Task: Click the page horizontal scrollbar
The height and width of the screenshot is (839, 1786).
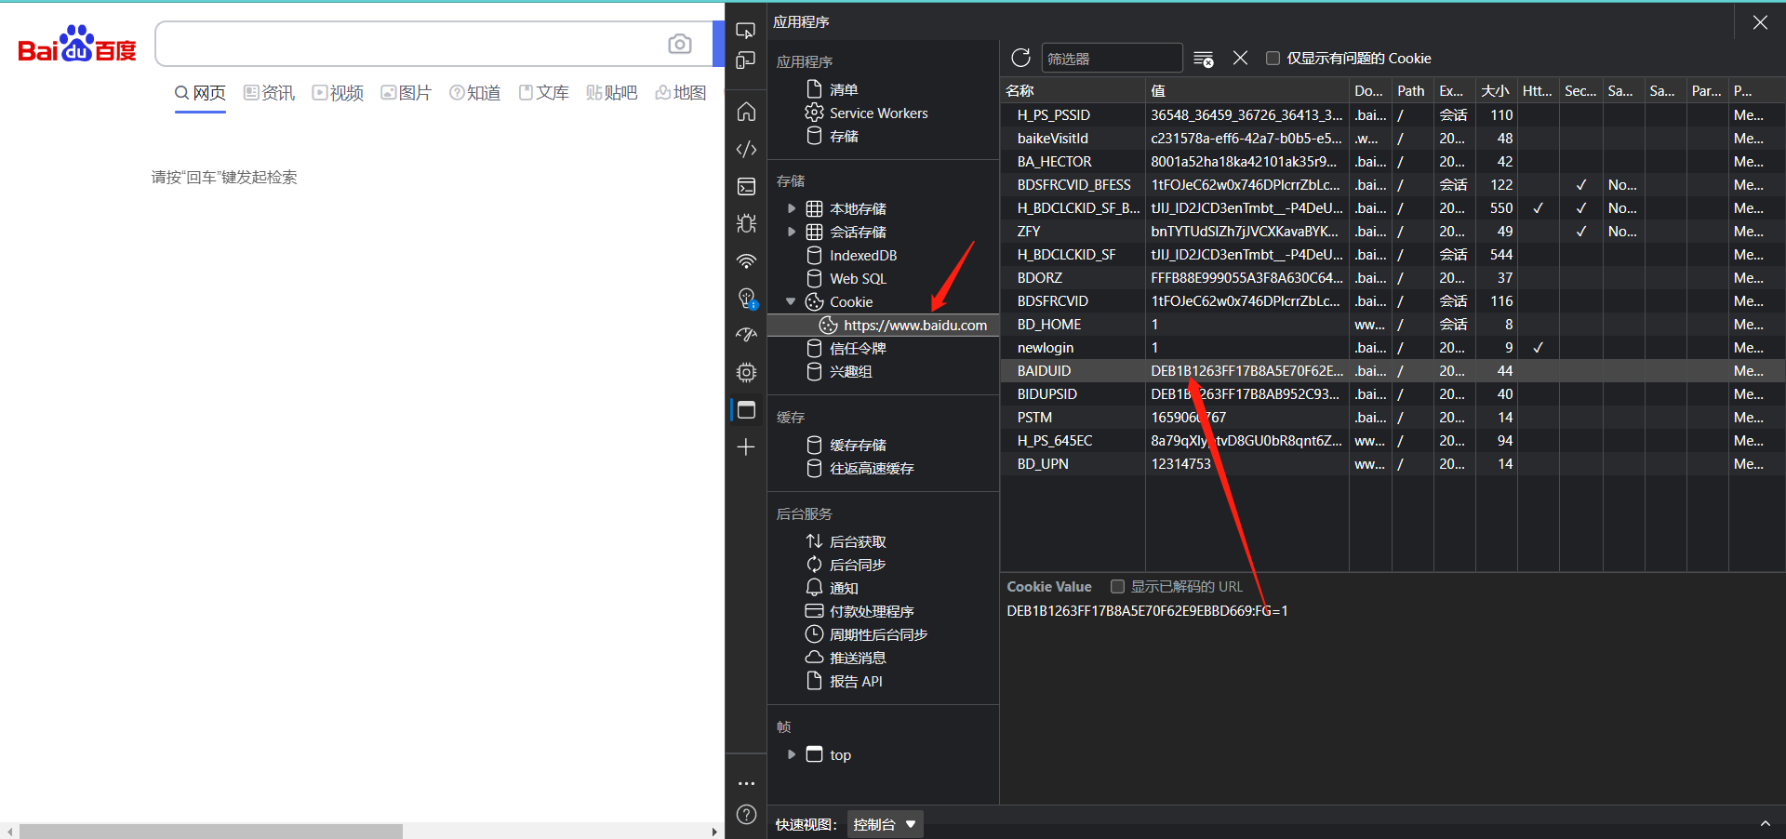Action: click(x=211, y=831)
